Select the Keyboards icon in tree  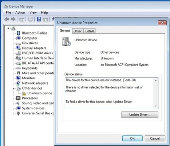tap(18, 68)
